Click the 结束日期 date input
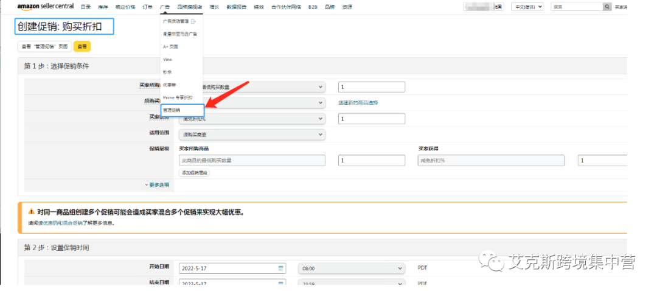The height and width of the screenshot is (291, 657). click(x=232, y=283)
